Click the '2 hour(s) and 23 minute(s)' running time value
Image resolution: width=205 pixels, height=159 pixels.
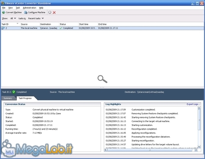pos(45,129)
